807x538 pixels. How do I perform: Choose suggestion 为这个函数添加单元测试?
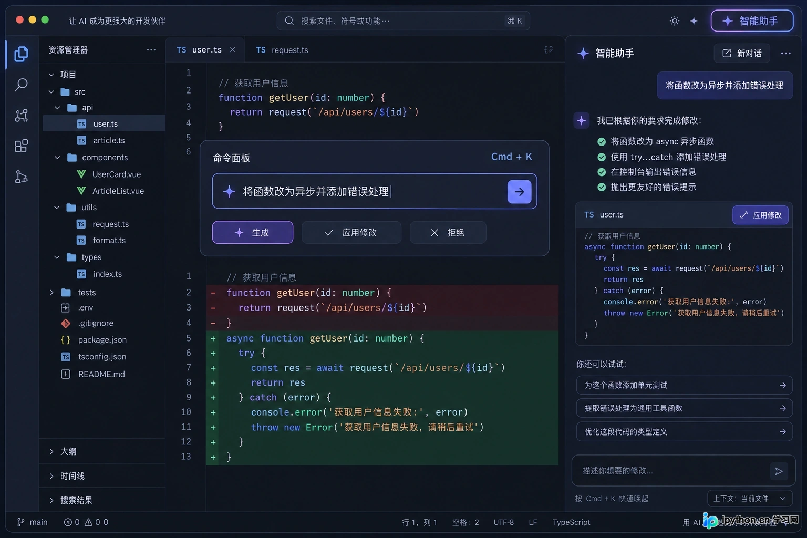tap(684, 385)
